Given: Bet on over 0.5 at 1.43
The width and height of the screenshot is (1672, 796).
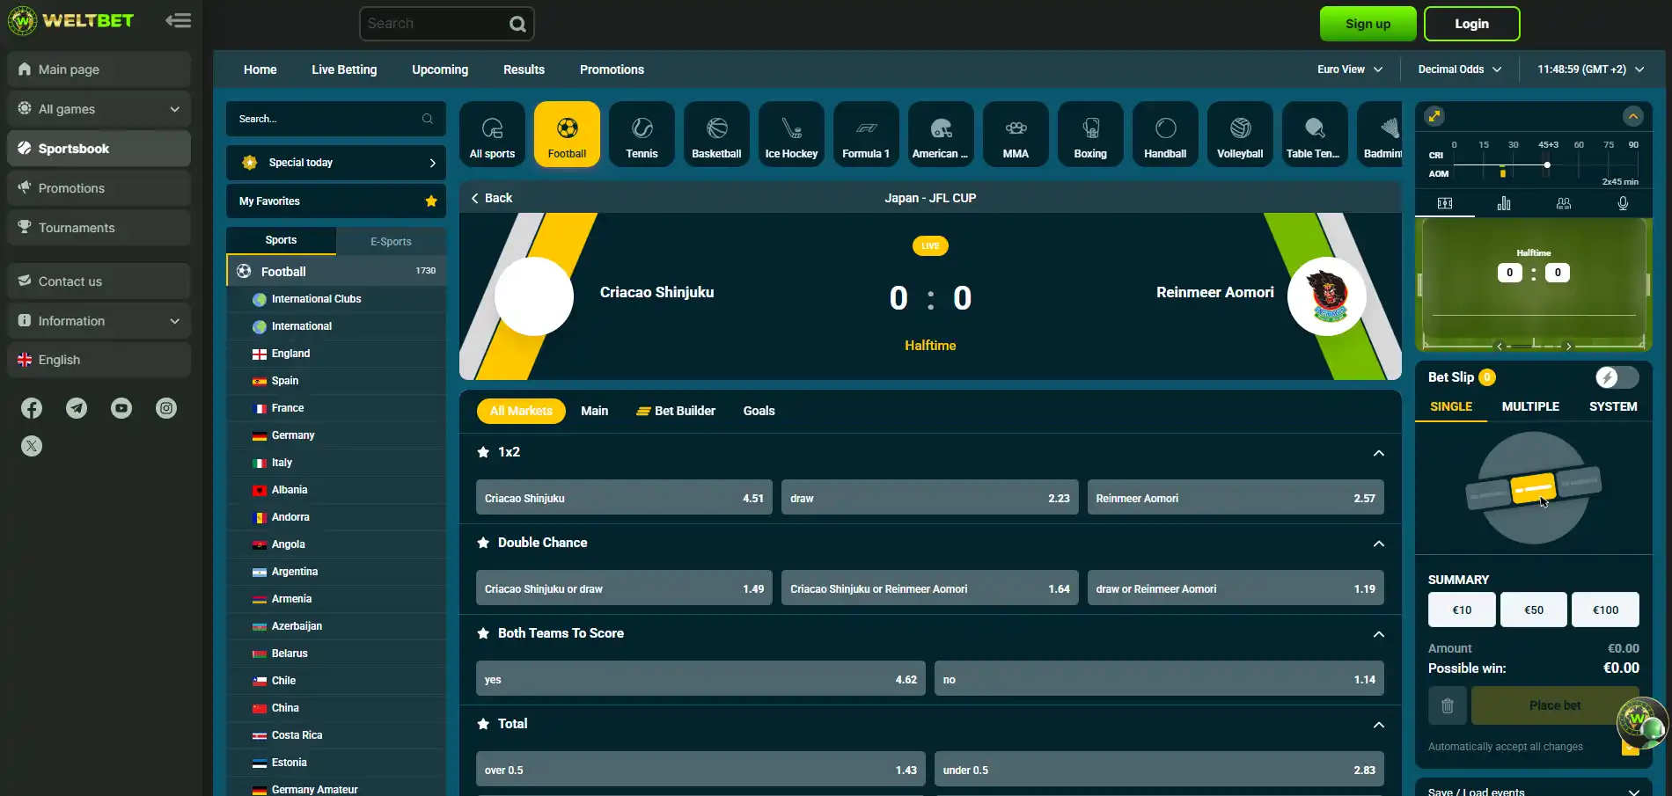Looking at the screenshot, I should pos(700,770).
